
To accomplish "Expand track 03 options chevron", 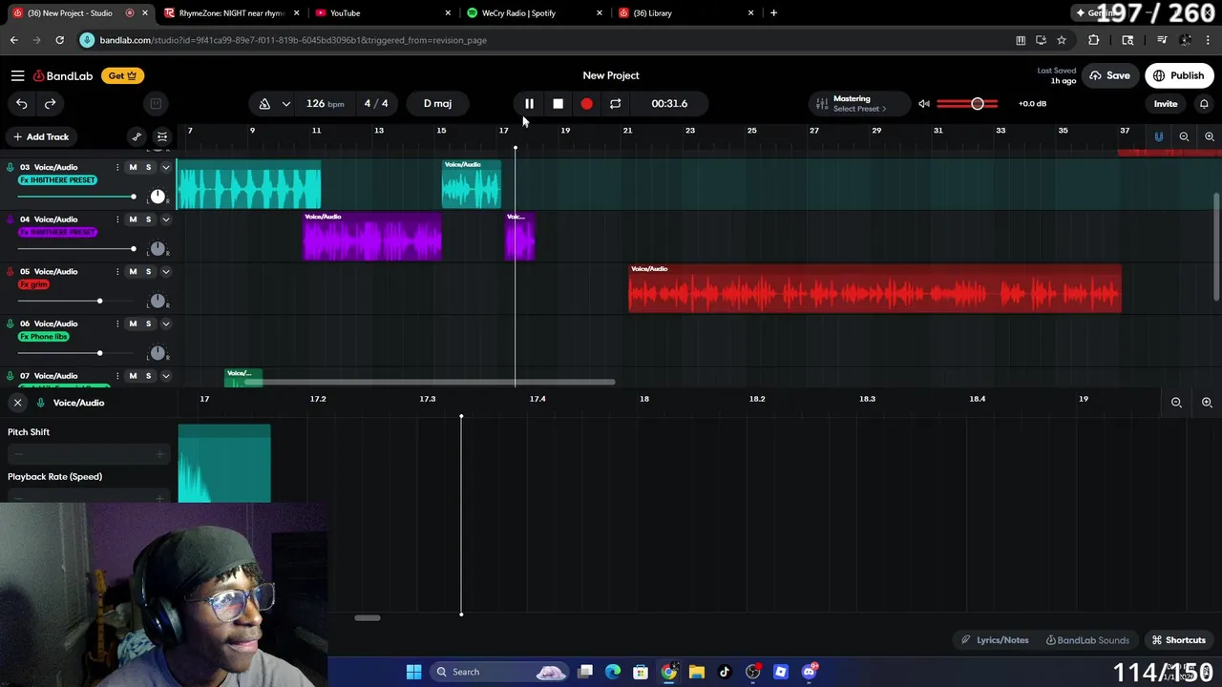I will [165, 167].
